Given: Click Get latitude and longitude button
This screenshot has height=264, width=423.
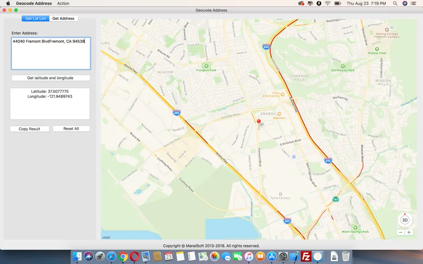Looking at the screenshot, I should pos(50,78).
